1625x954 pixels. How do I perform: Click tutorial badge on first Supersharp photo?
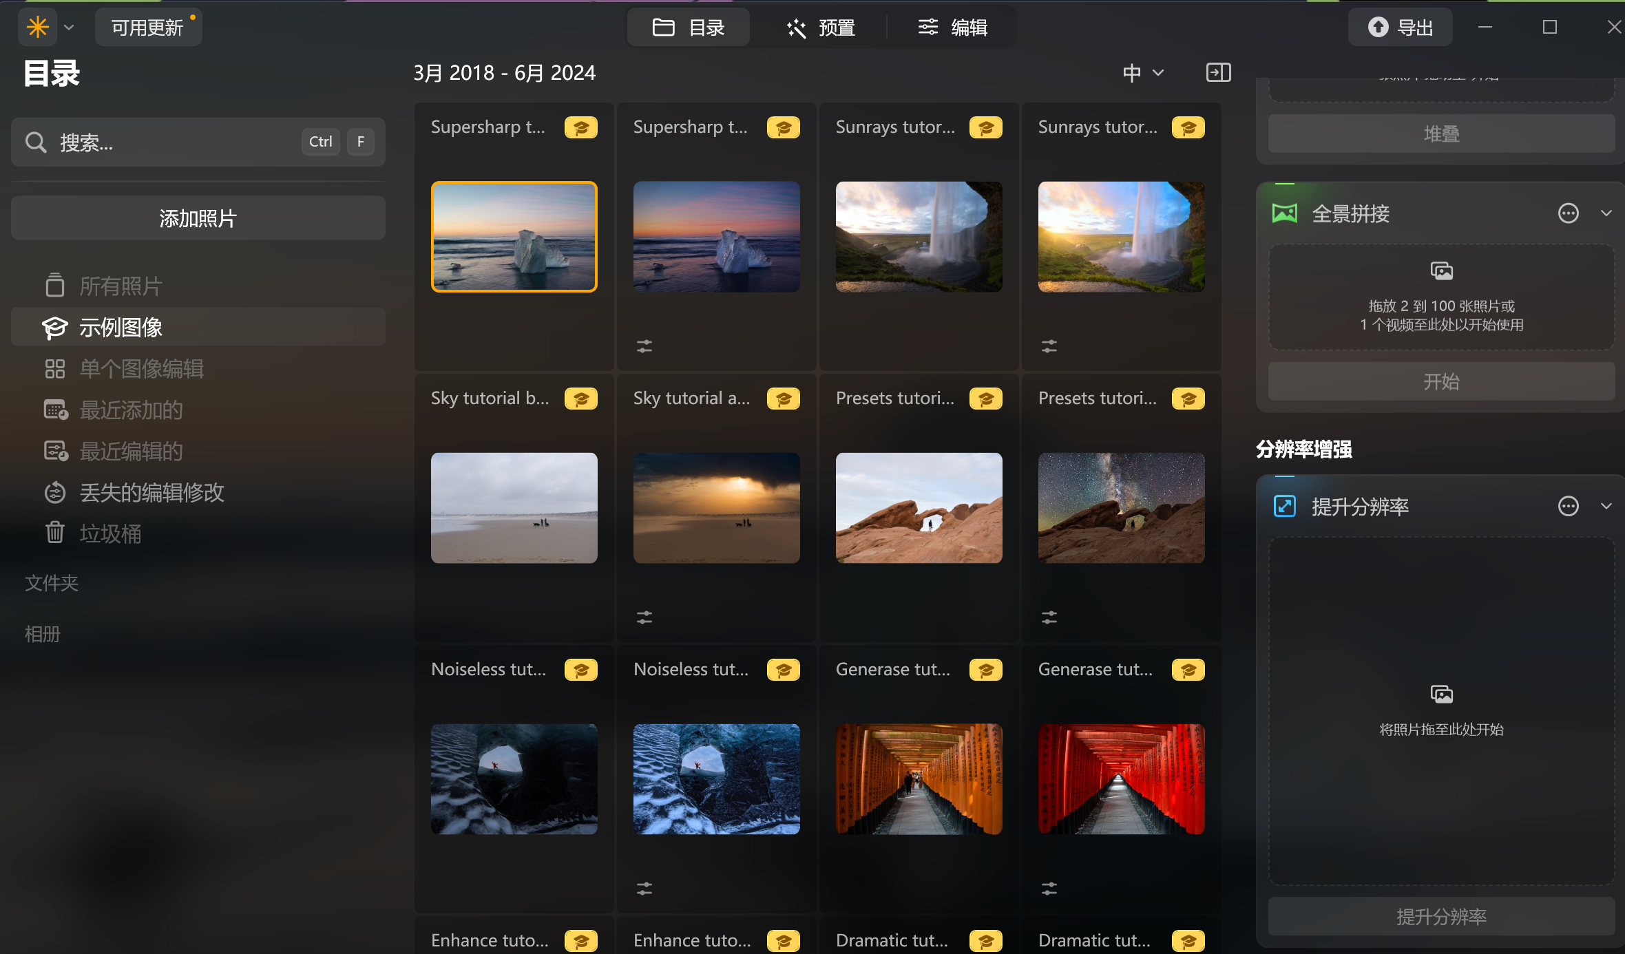point(580,127)
